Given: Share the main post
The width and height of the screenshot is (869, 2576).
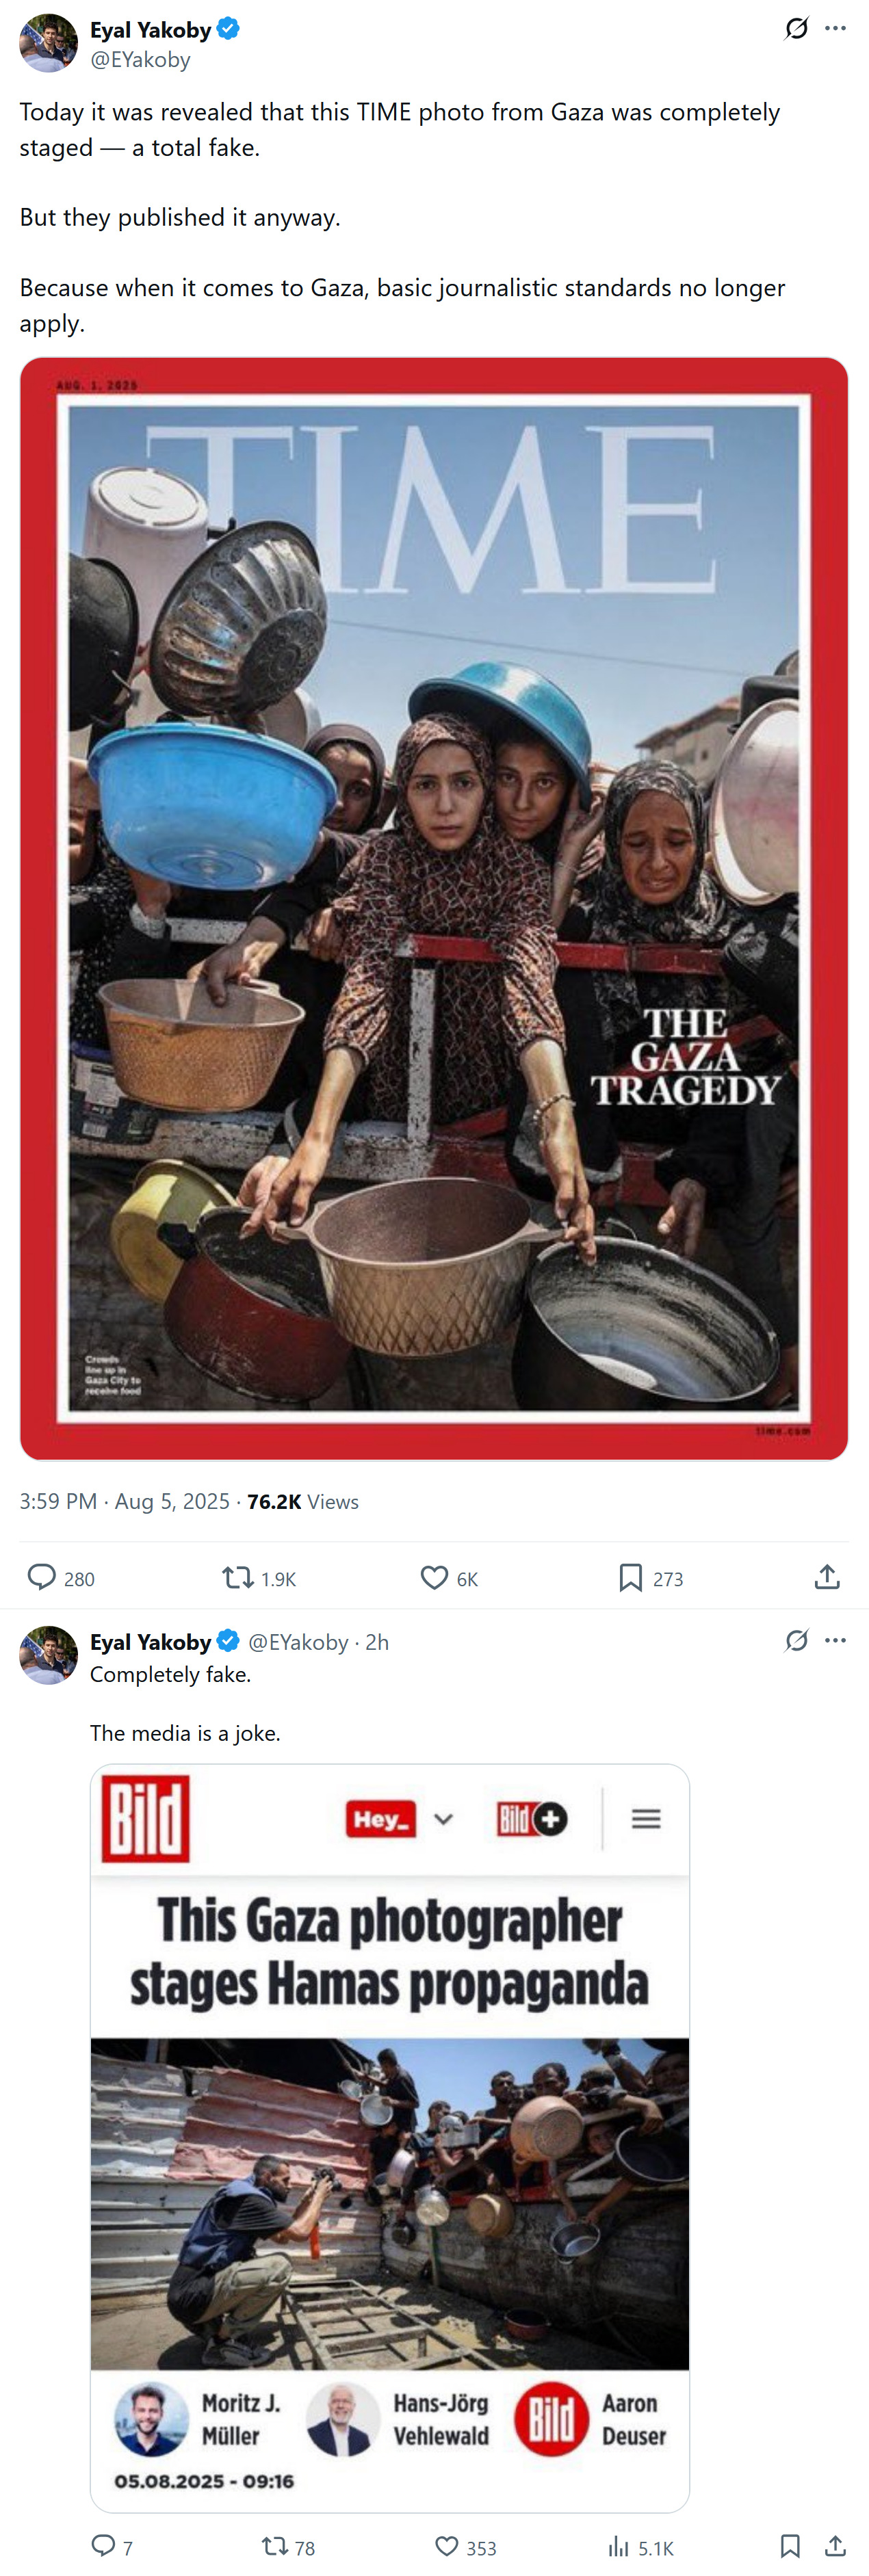Looking at the screenshot, I should (827, 1577).
